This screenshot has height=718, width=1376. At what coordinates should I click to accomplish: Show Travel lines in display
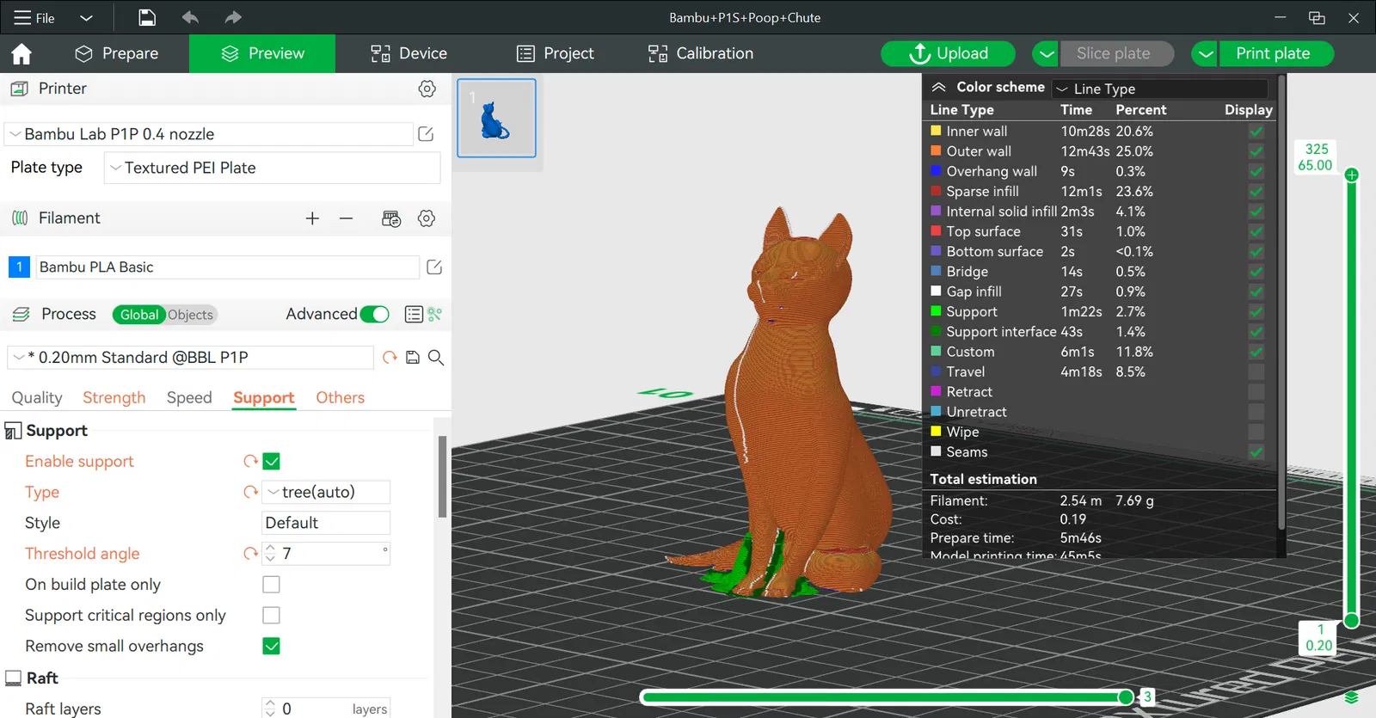[x=1256, y=372]
